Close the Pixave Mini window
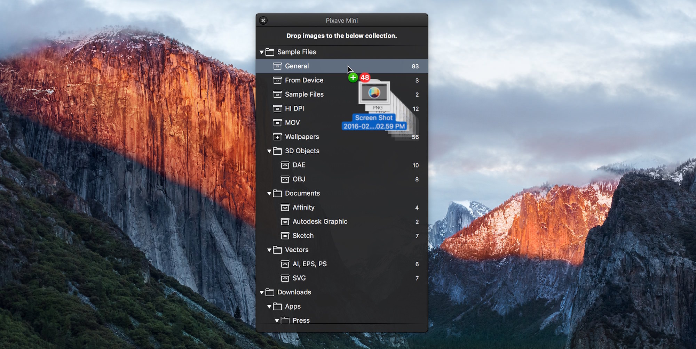This screenshot has width=696, height=349. [263, 21]
